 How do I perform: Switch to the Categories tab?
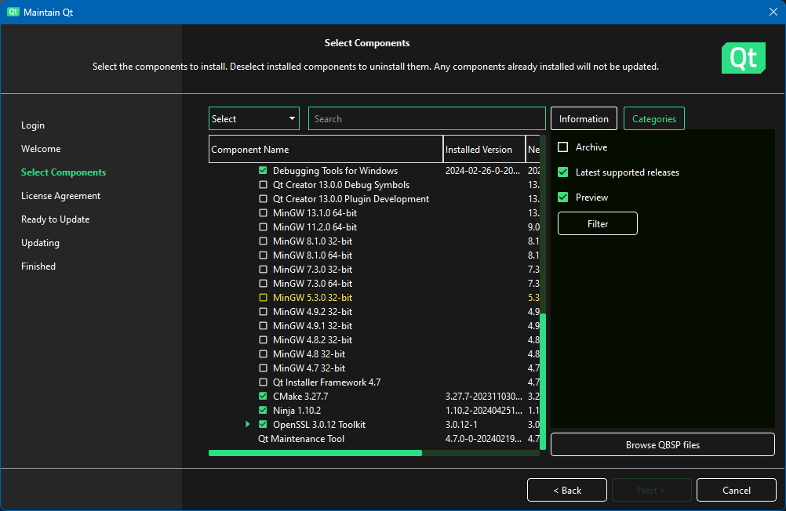point(654,119)
